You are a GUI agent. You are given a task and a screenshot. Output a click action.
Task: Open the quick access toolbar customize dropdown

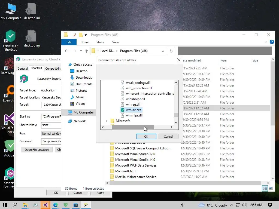point(86,35)
